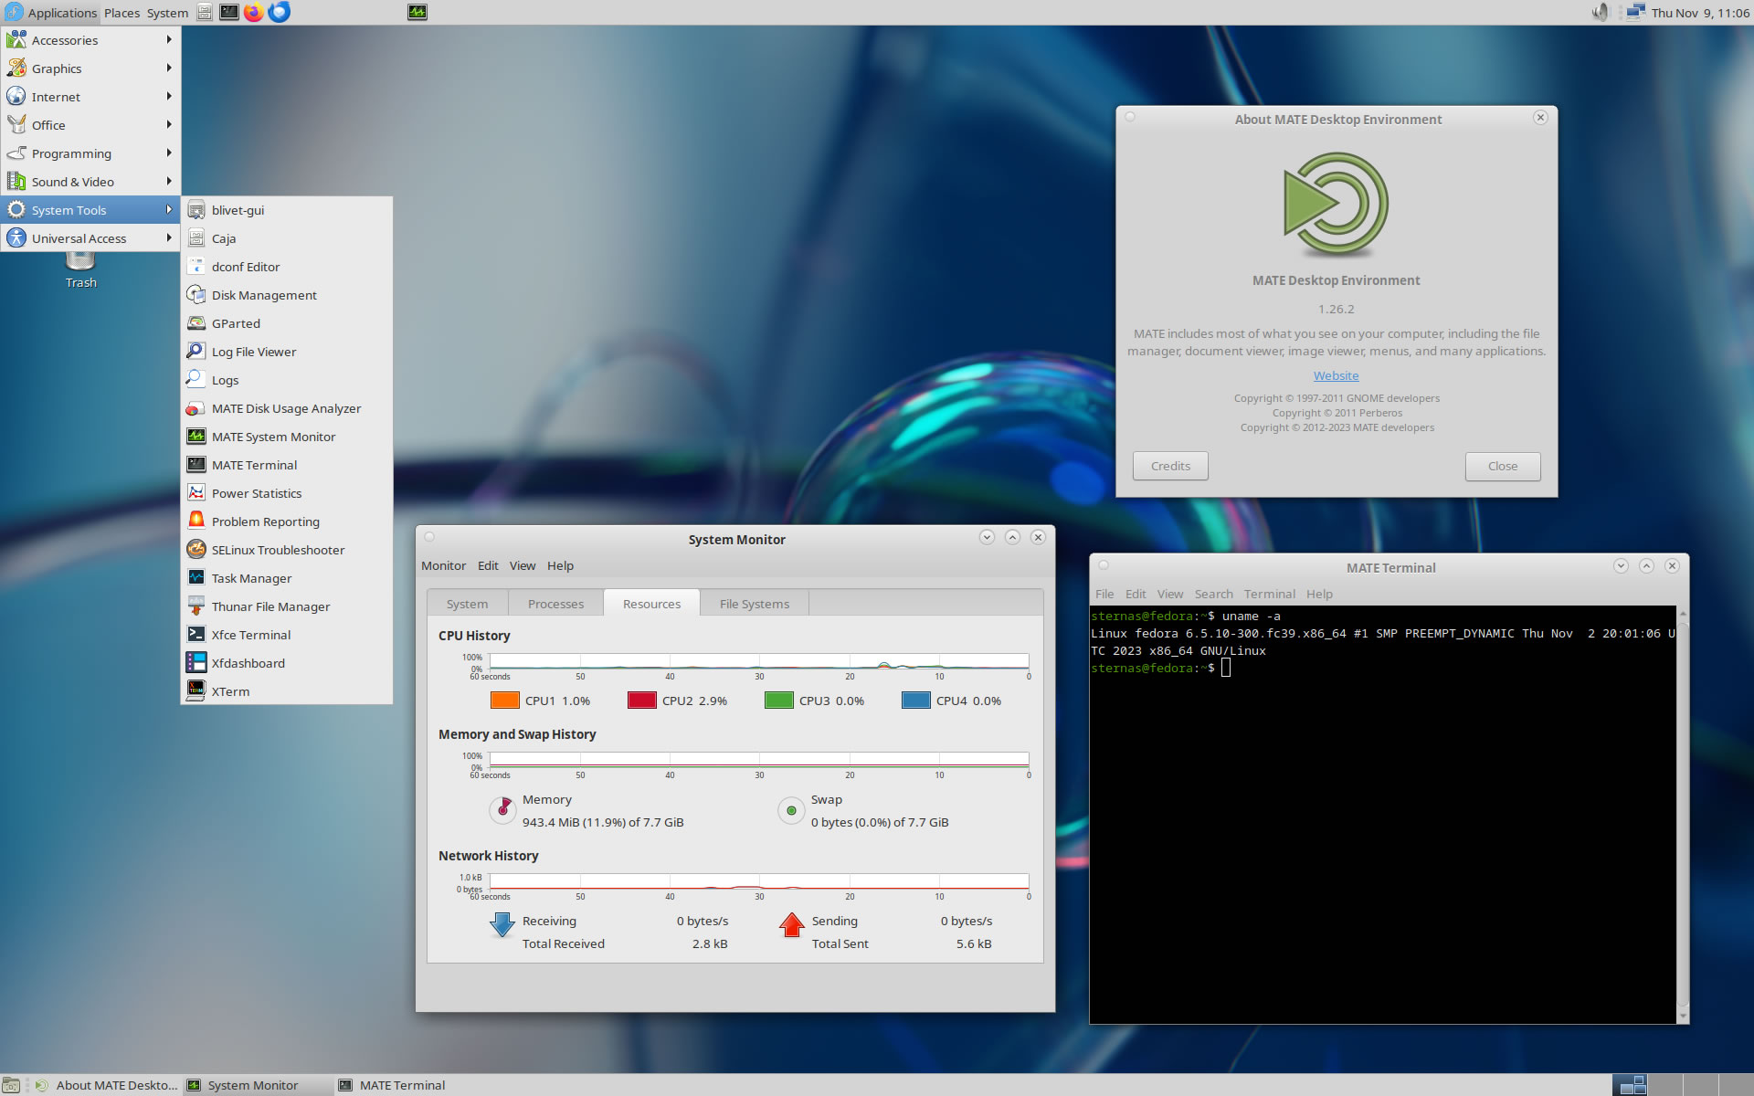1754x1096 pixels.
Task: Click Sending color arrow in Network History
Action: click(x=792, y=925)
